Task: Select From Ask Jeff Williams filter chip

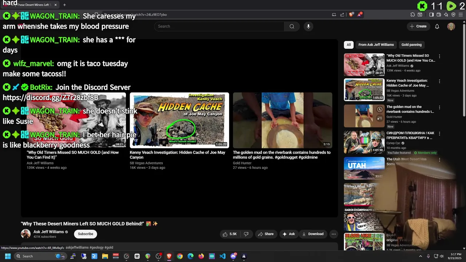Action: point(376,45)
